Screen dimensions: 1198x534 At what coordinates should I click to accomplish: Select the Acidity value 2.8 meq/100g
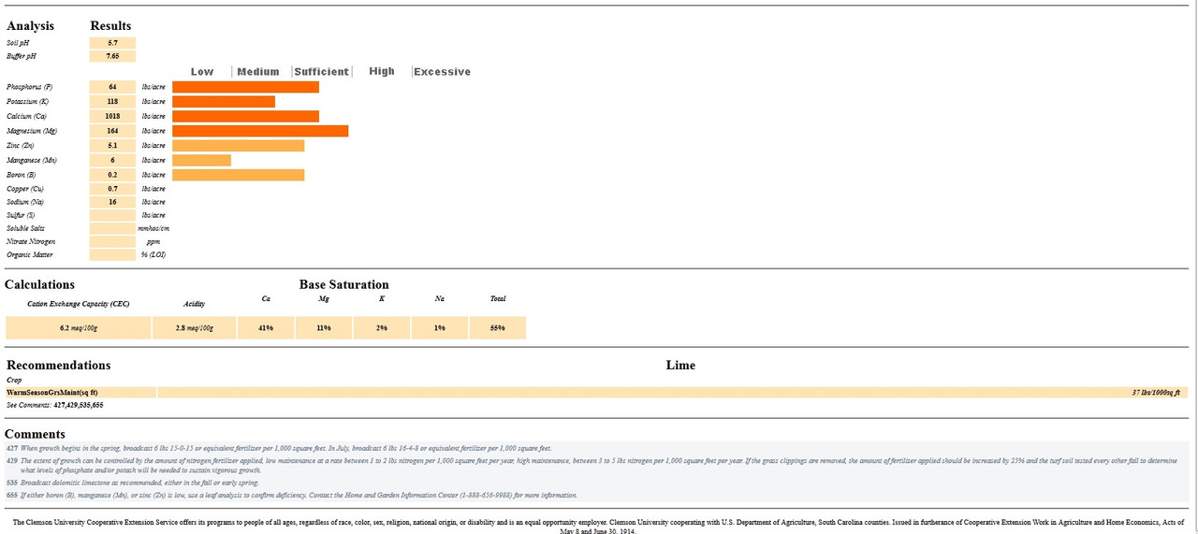tap(194, 328)
